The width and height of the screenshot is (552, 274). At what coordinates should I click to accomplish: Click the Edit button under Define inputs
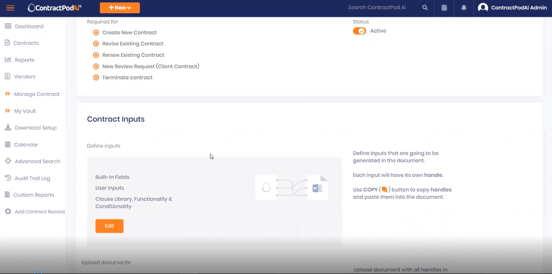[x=109, y=226]
